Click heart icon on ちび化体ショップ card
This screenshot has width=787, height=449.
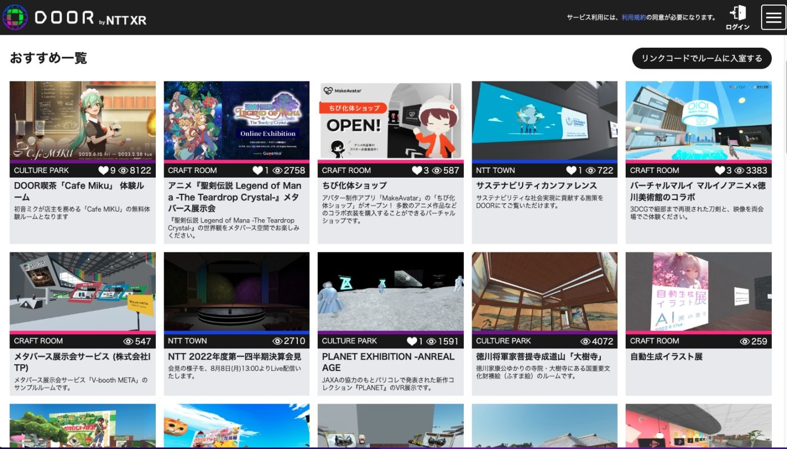coord(417,170)
